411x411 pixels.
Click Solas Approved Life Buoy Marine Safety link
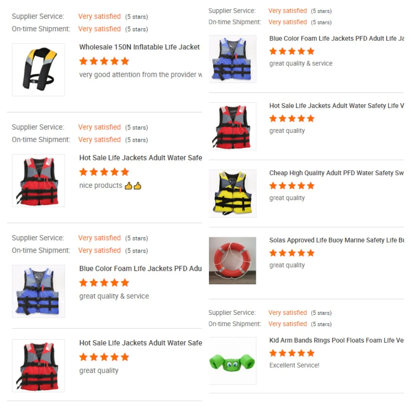tap(337, 240)
